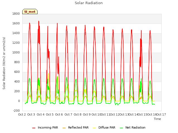The height and width of the screenshot is (133, 178).
Task: Click the 1200 y-axis tick label
Action: pos(16,43)
